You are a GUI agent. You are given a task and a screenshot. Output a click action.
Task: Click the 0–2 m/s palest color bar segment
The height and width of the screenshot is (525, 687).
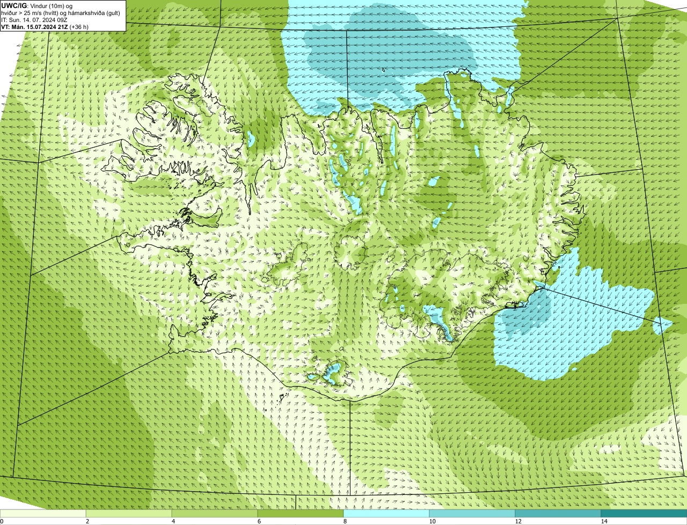pyautogui.click(x=43, y=514)
